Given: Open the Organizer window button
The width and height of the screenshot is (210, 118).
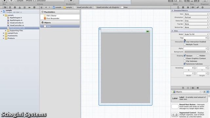Looking at the screenshot, I should [205, 1].
